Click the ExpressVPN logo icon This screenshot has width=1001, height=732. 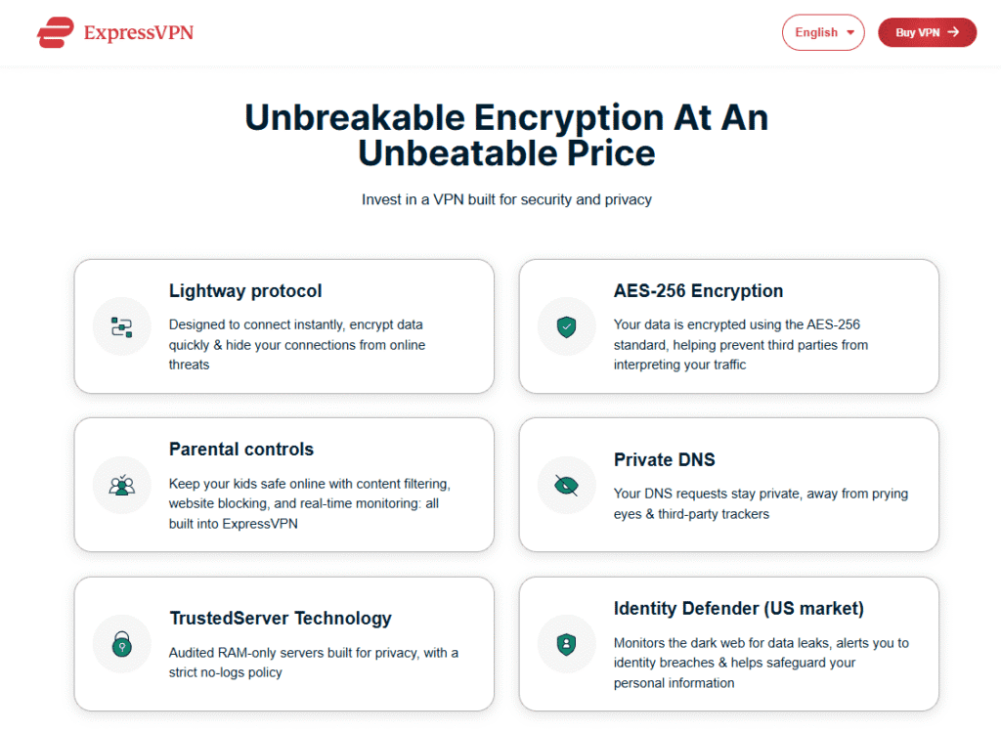[x=55, y=32]
